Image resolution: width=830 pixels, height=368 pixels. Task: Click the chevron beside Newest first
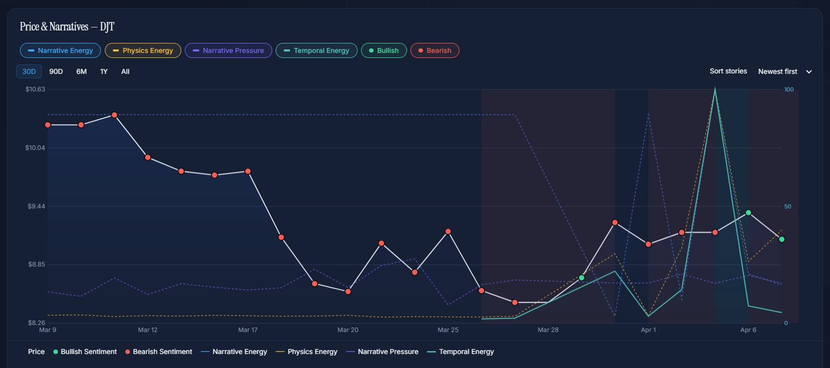(x=809, y=72)
